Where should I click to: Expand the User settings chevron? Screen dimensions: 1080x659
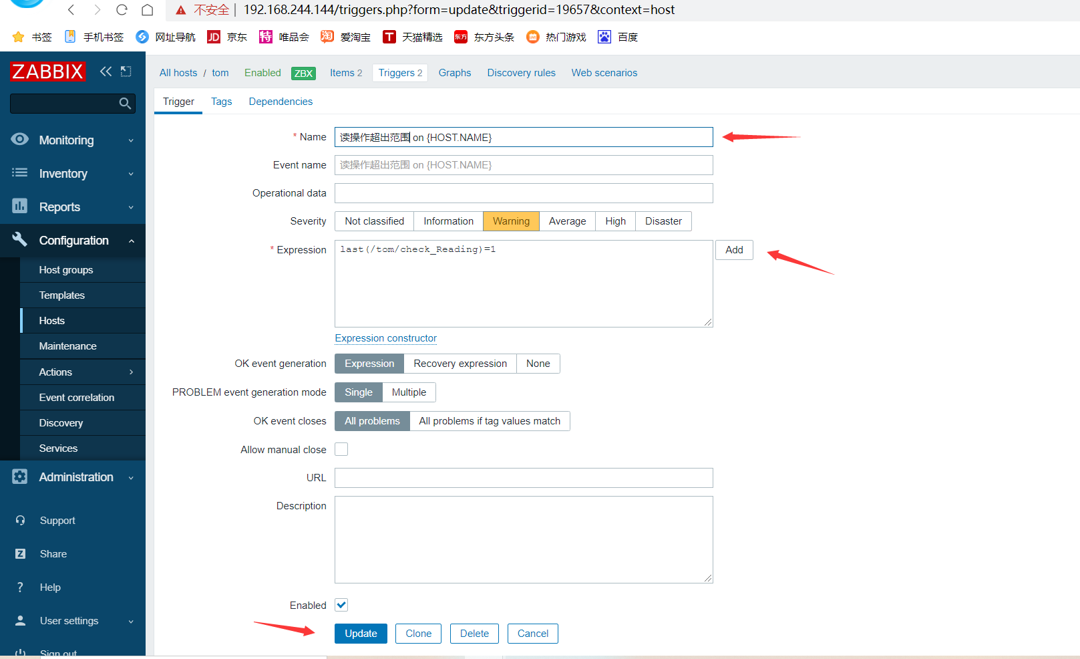click(x=131, y=621)
